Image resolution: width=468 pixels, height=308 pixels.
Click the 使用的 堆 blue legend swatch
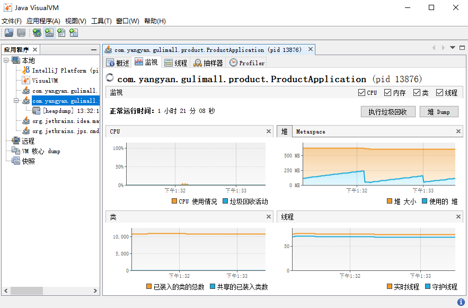425,201
